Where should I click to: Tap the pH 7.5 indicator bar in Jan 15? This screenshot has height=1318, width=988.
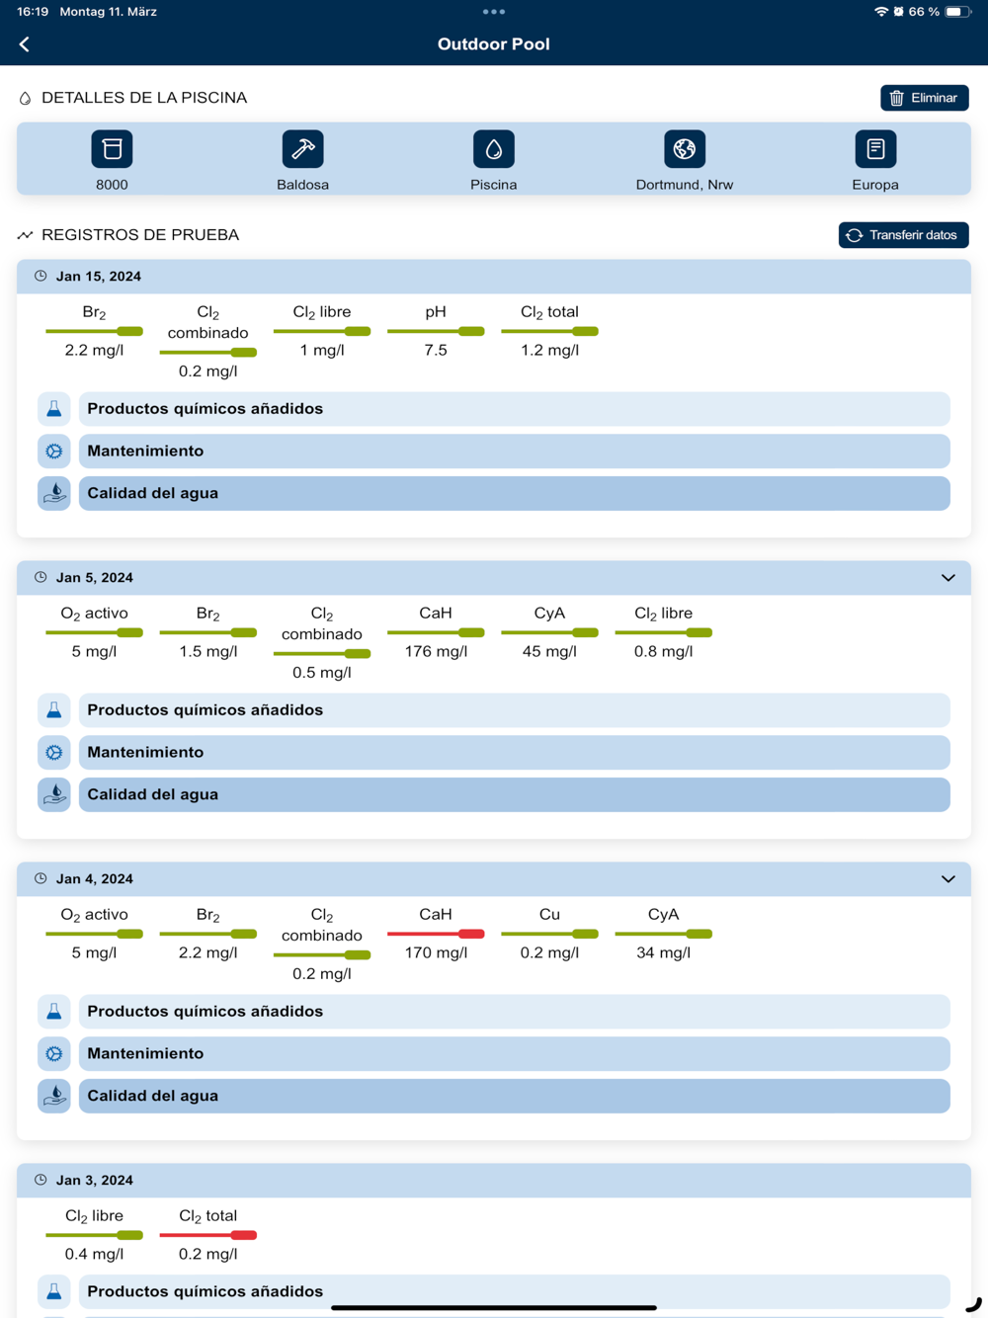(436, 331)
